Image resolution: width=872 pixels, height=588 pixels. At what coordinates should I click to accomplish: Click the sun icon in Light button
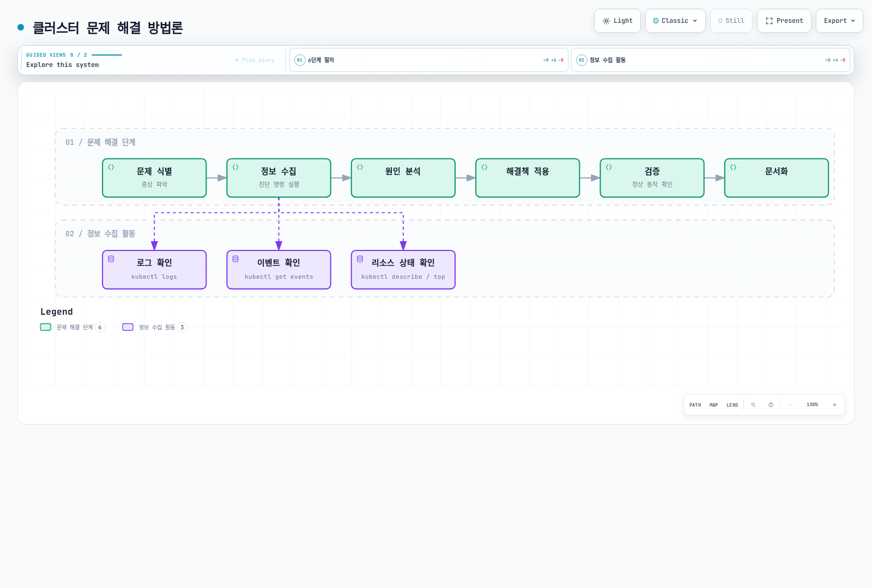(606, 21)
